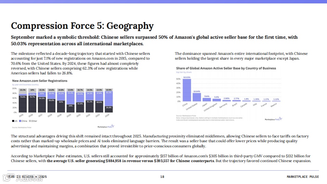The image size is (327, 184).
Task: Click the United States bar in seller share chart
Action: coord(197,97)
